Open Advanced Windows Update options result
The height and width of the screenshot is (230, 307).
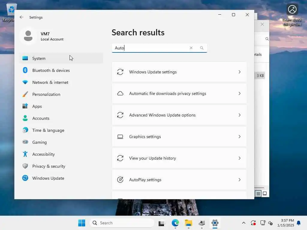pos(179,115)
